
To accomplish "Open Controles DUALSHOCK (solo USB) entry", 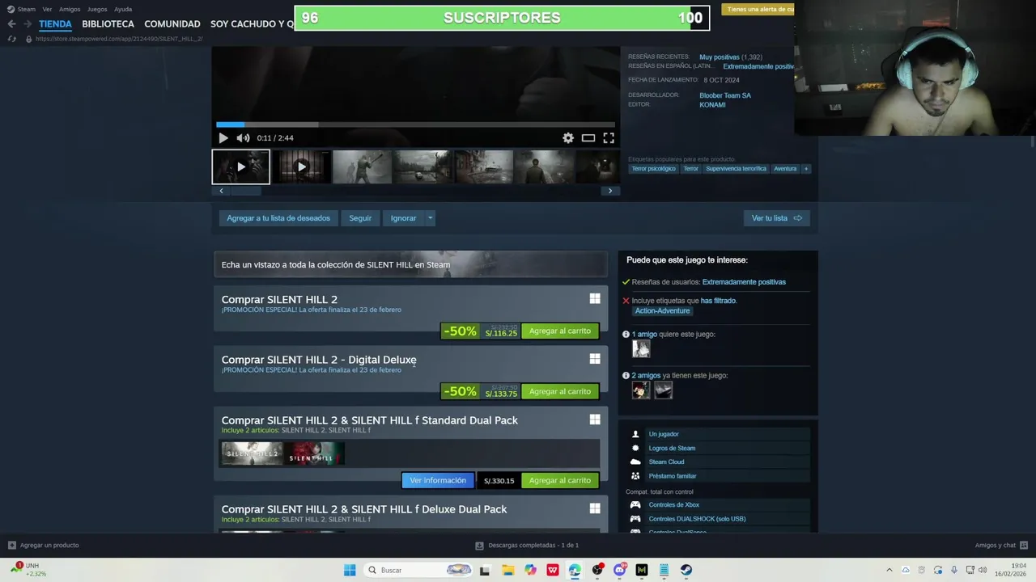I will point(719,519).
